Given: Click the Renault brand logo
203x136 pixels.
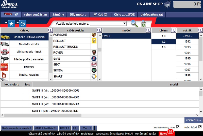Looking at the screenshot, I should (x=94, y=41).
